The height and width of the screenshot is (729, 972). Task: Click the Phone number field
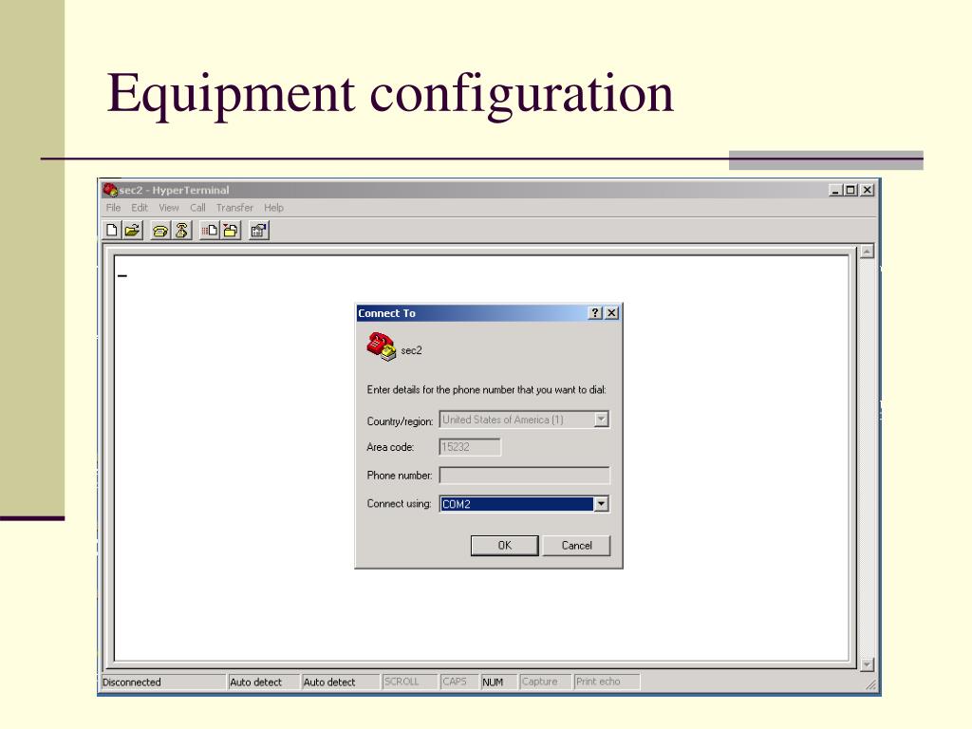pyautogui.click(x=524, y=476)
